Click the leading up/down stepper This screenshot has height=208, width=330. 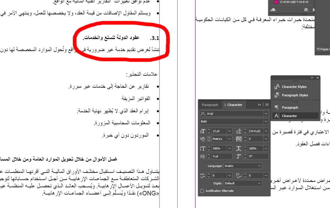(x=245, y=131)
